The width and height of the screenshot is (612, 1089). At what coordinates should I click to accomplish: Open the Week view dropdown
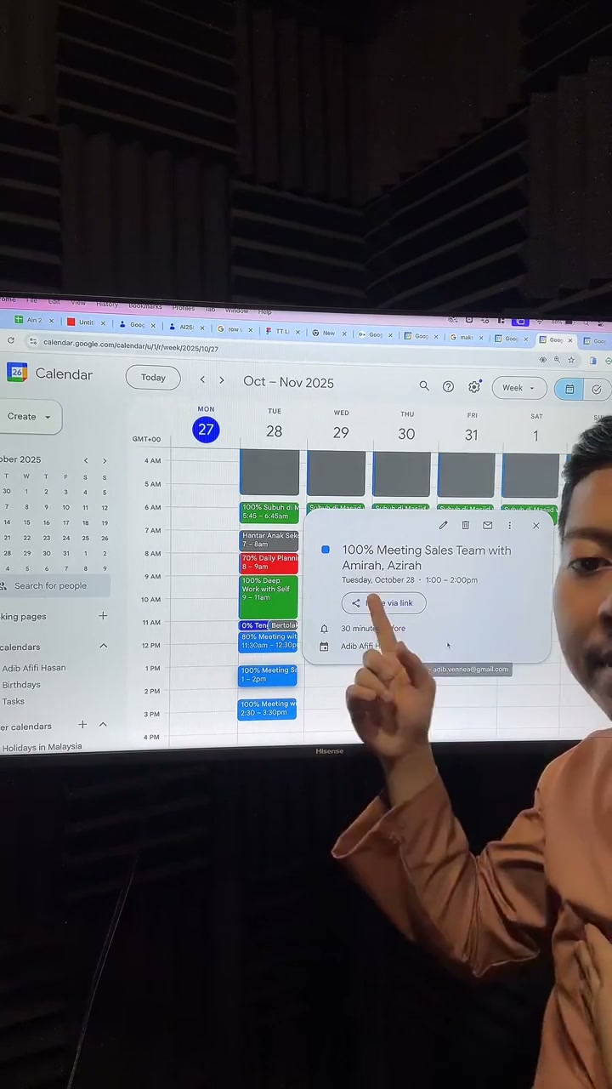(518, 388)
